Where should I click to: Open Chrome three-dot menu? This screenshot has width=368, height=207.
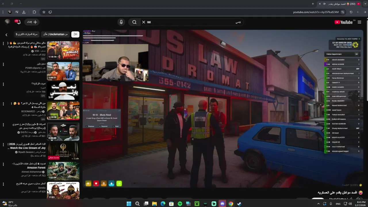(x=3, y=12)
